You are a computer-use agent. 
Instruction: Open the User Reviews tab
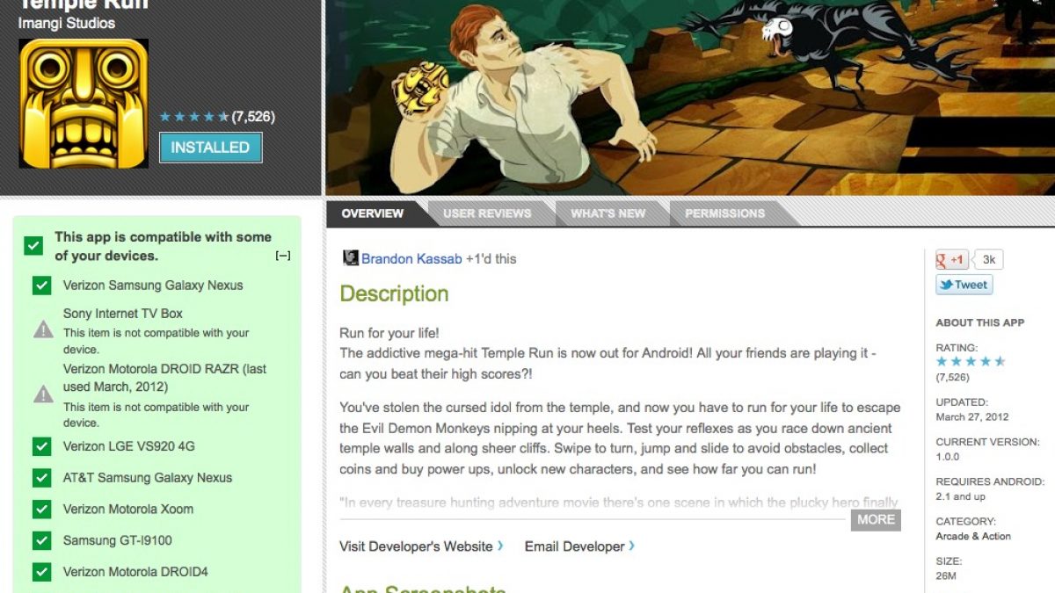point(487,213)
